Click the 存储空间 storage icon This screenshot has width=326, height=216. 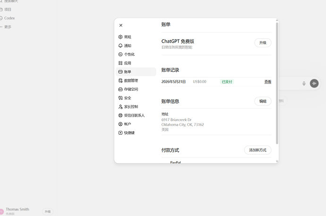point(120,89)
